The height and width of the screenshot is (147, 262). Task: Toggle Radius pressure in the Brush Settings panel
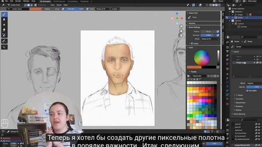(x=218, y=31)
